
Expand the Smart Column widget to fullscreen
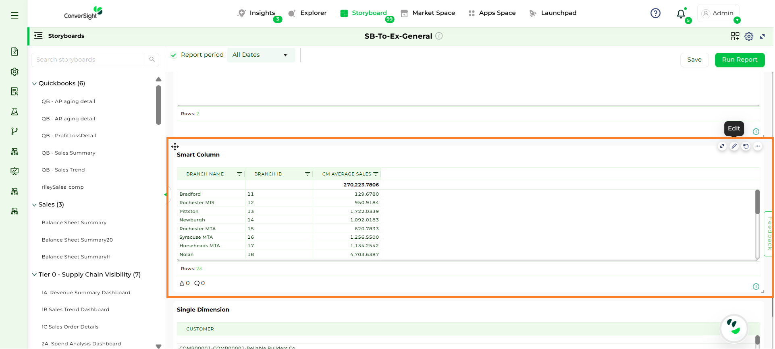coord(722,147)
